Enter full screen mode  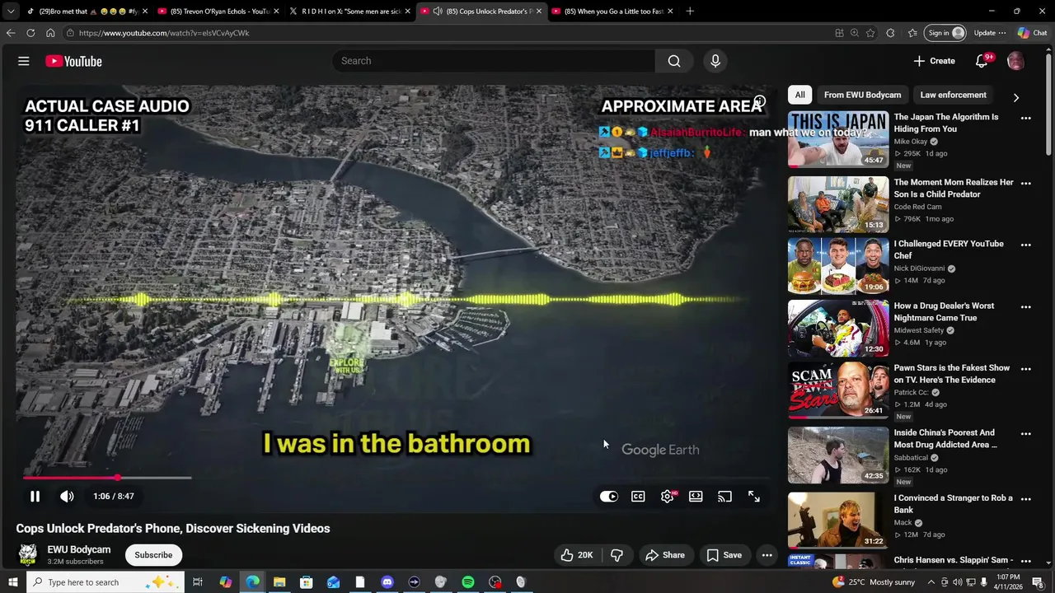pyautogui.click(x=754, y=497)
